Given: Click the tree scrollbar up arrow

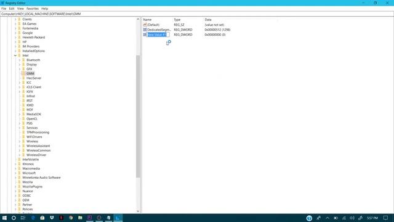Looking at the screenshot, I should tap(138, 19).
